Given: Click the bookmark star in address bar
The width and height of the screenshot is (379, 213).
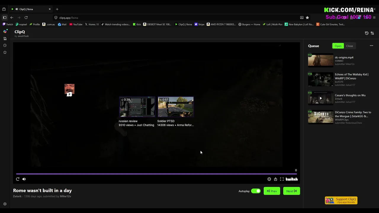Looking at the screenshot, I should 307,17.
